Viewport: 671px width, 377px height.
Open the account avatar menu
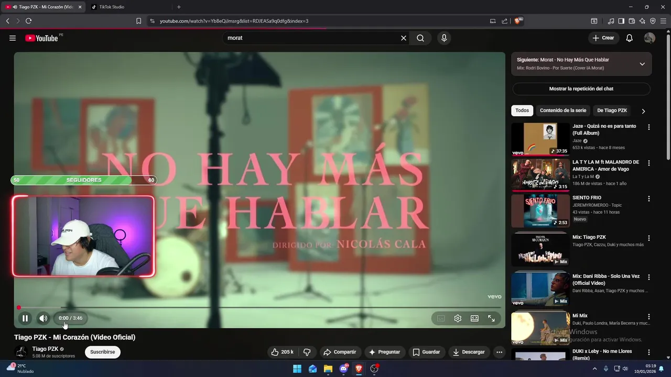tap(650, 38)
